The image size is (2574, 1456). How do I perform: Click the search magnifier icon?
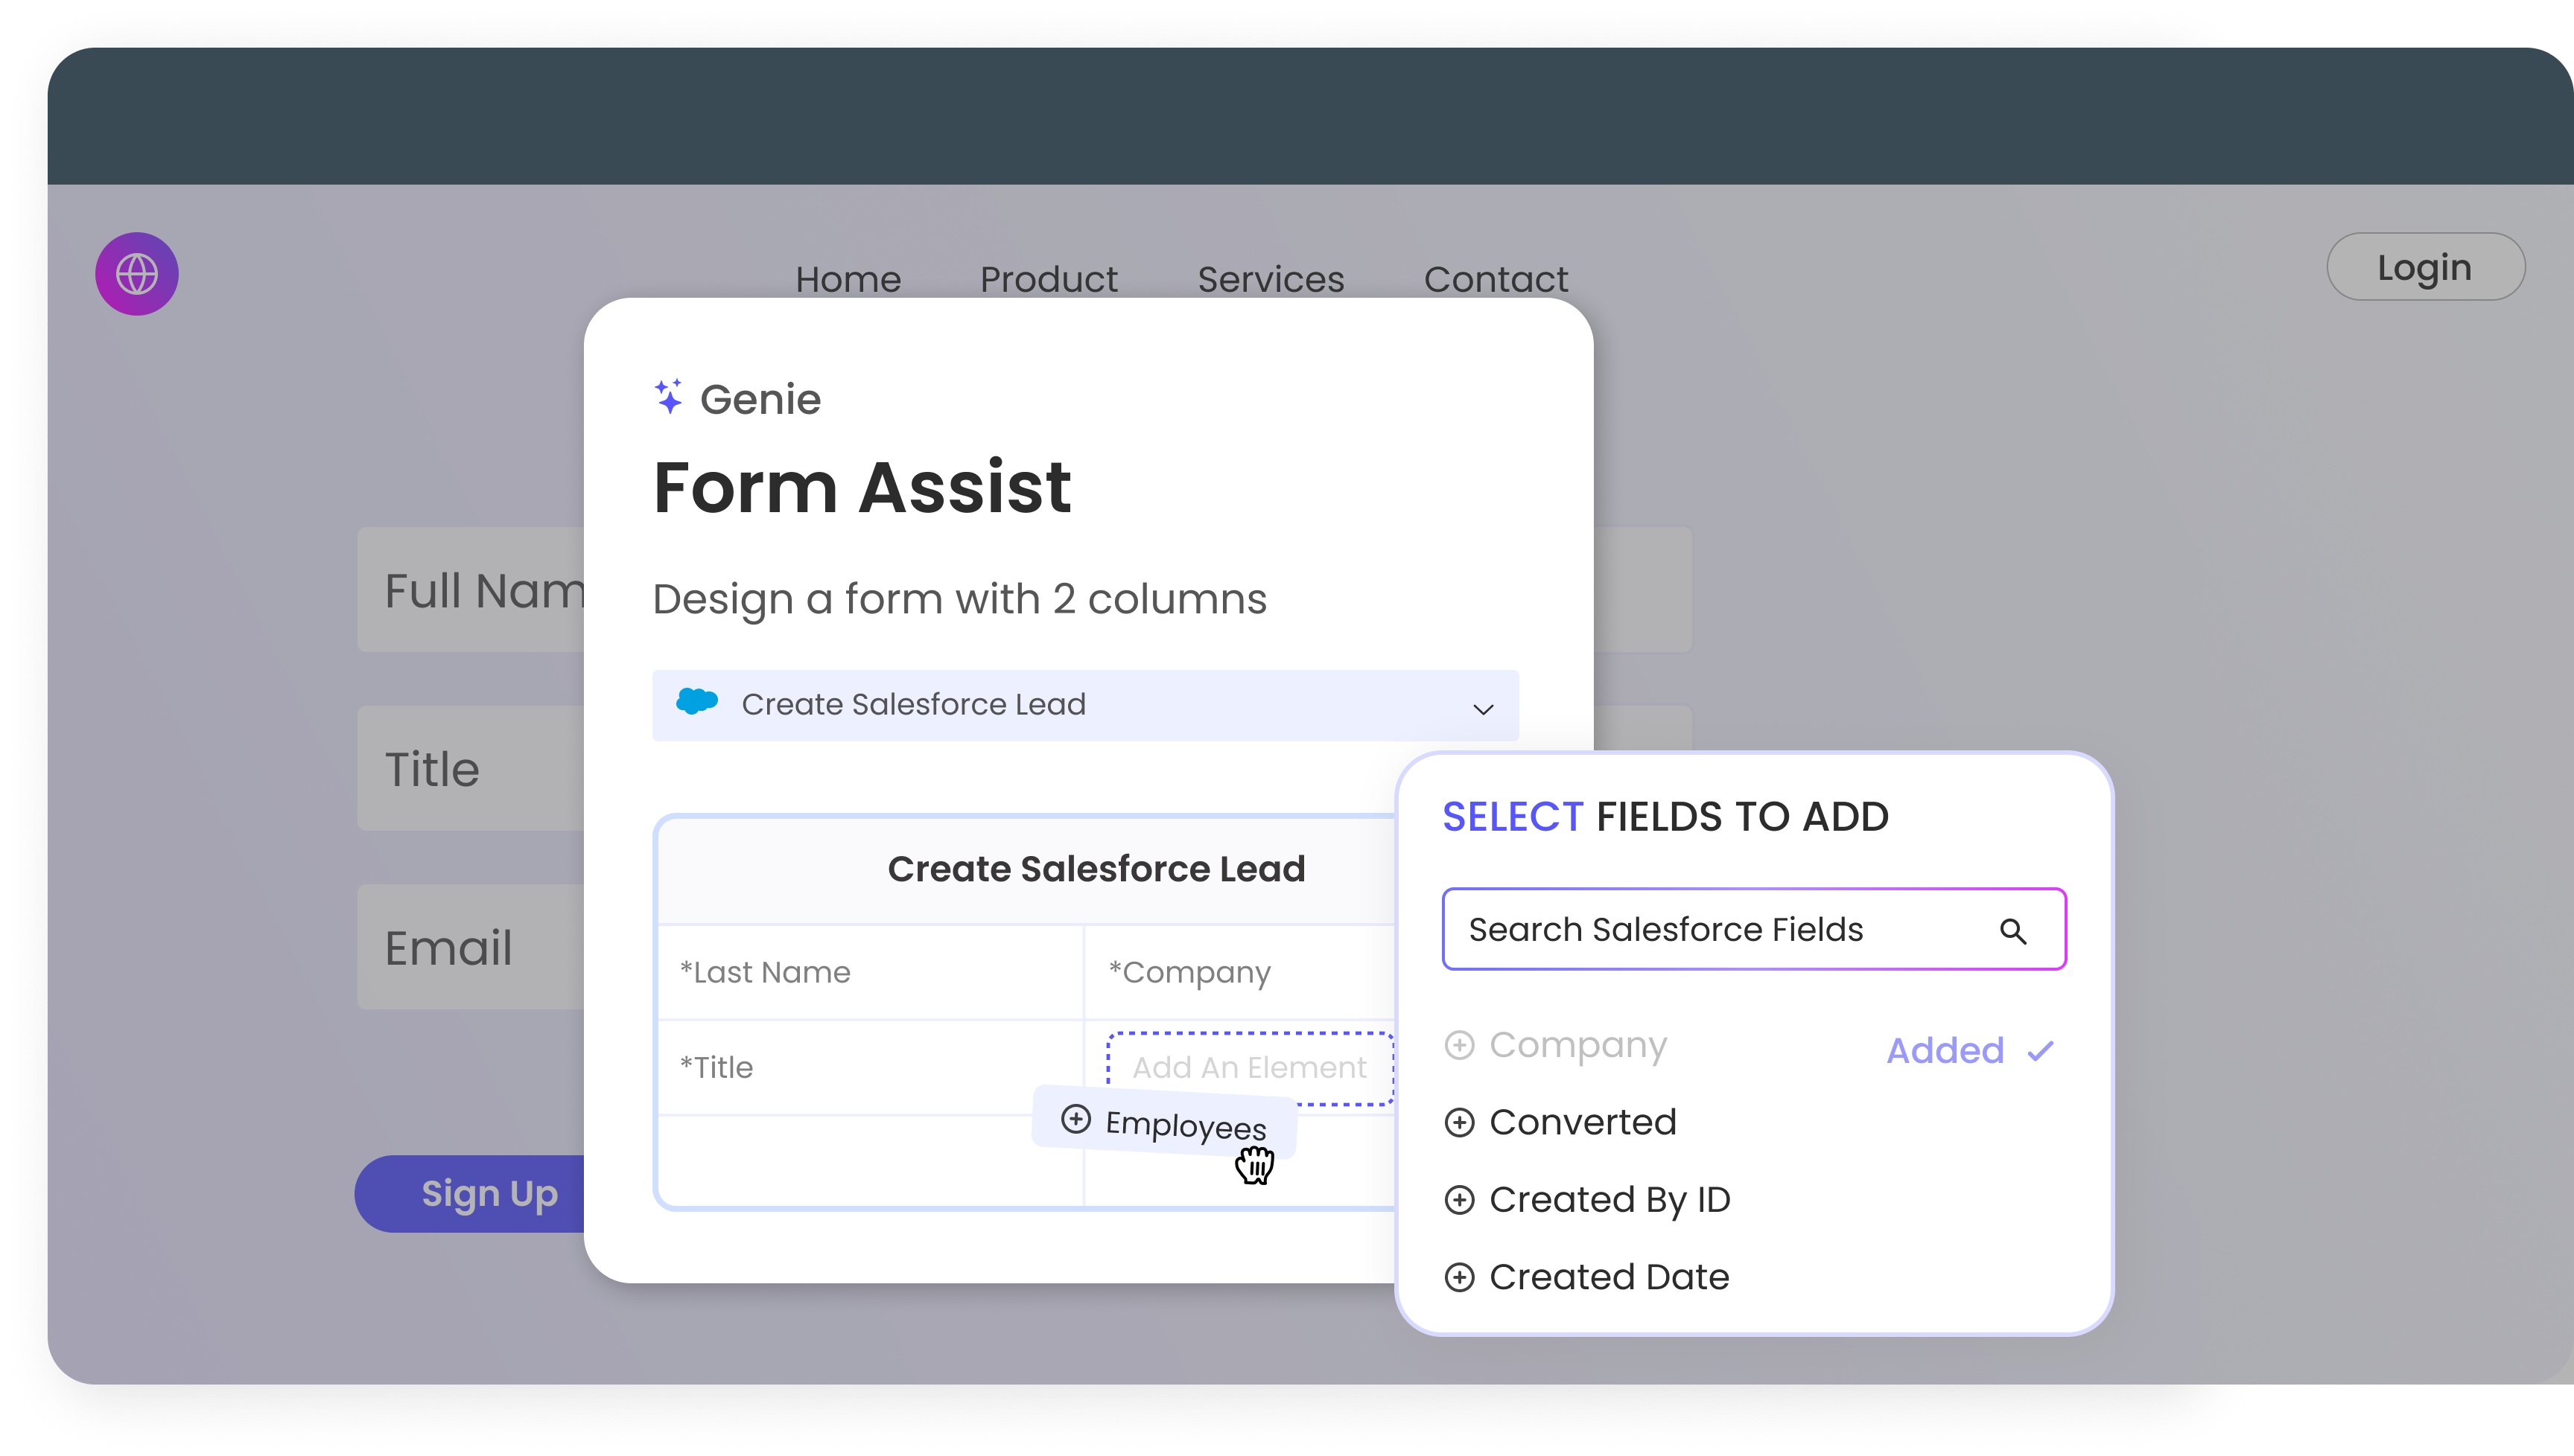pos(2012,931)
